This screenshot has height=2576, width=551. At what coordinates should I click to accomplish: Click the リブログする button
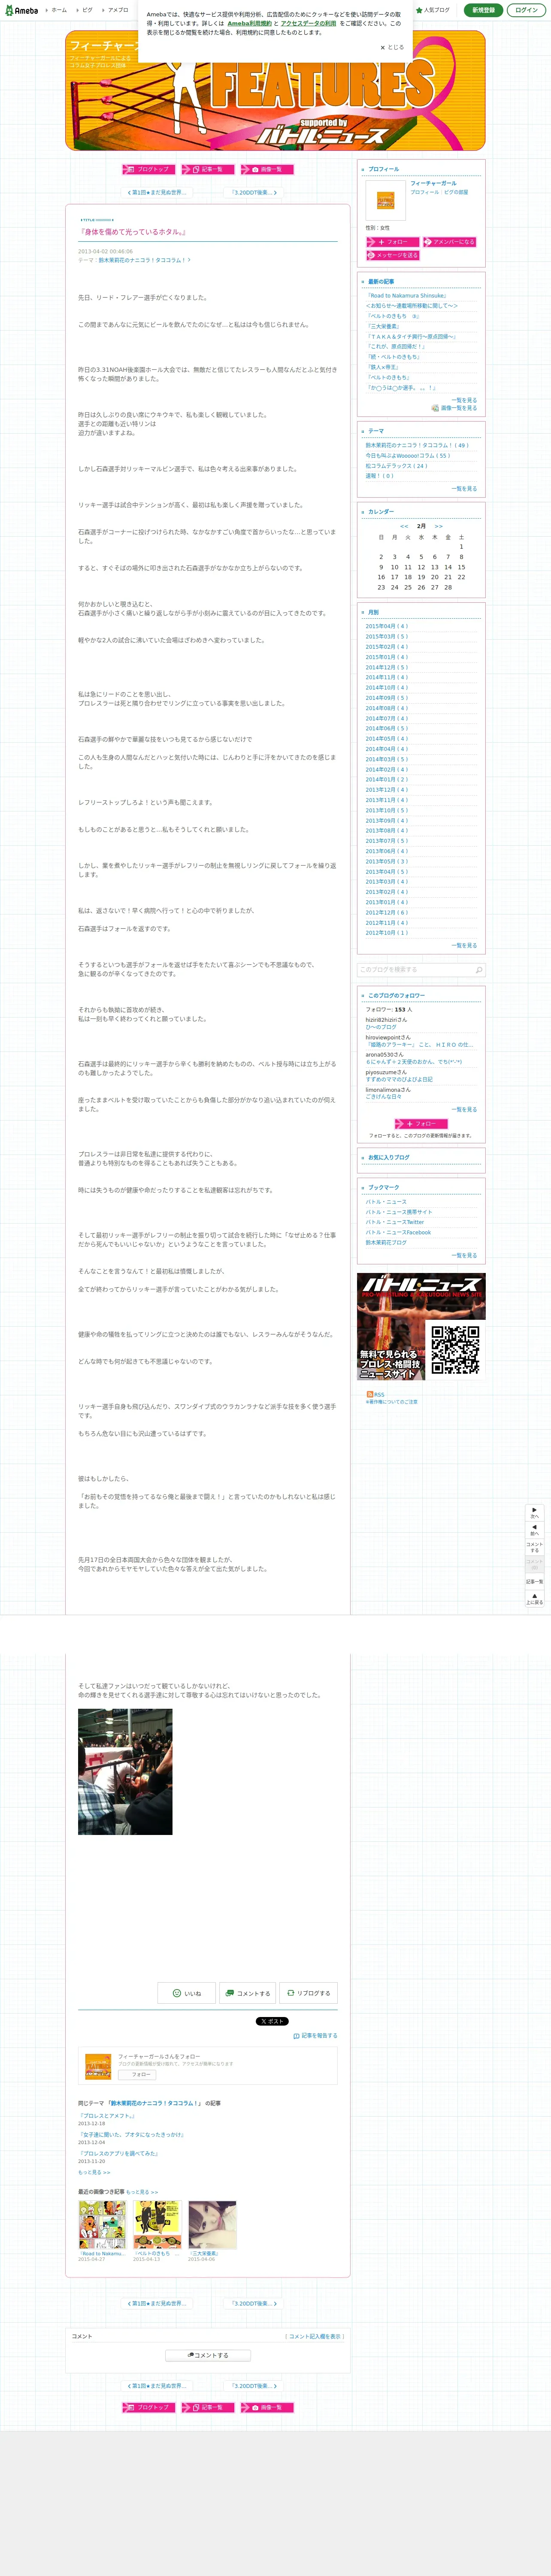coord(308,1993)
